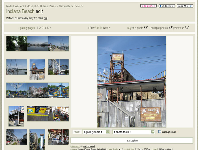Click the cart icon next to 'multiple photos'

pyautogui.click(x=171, y=28)
